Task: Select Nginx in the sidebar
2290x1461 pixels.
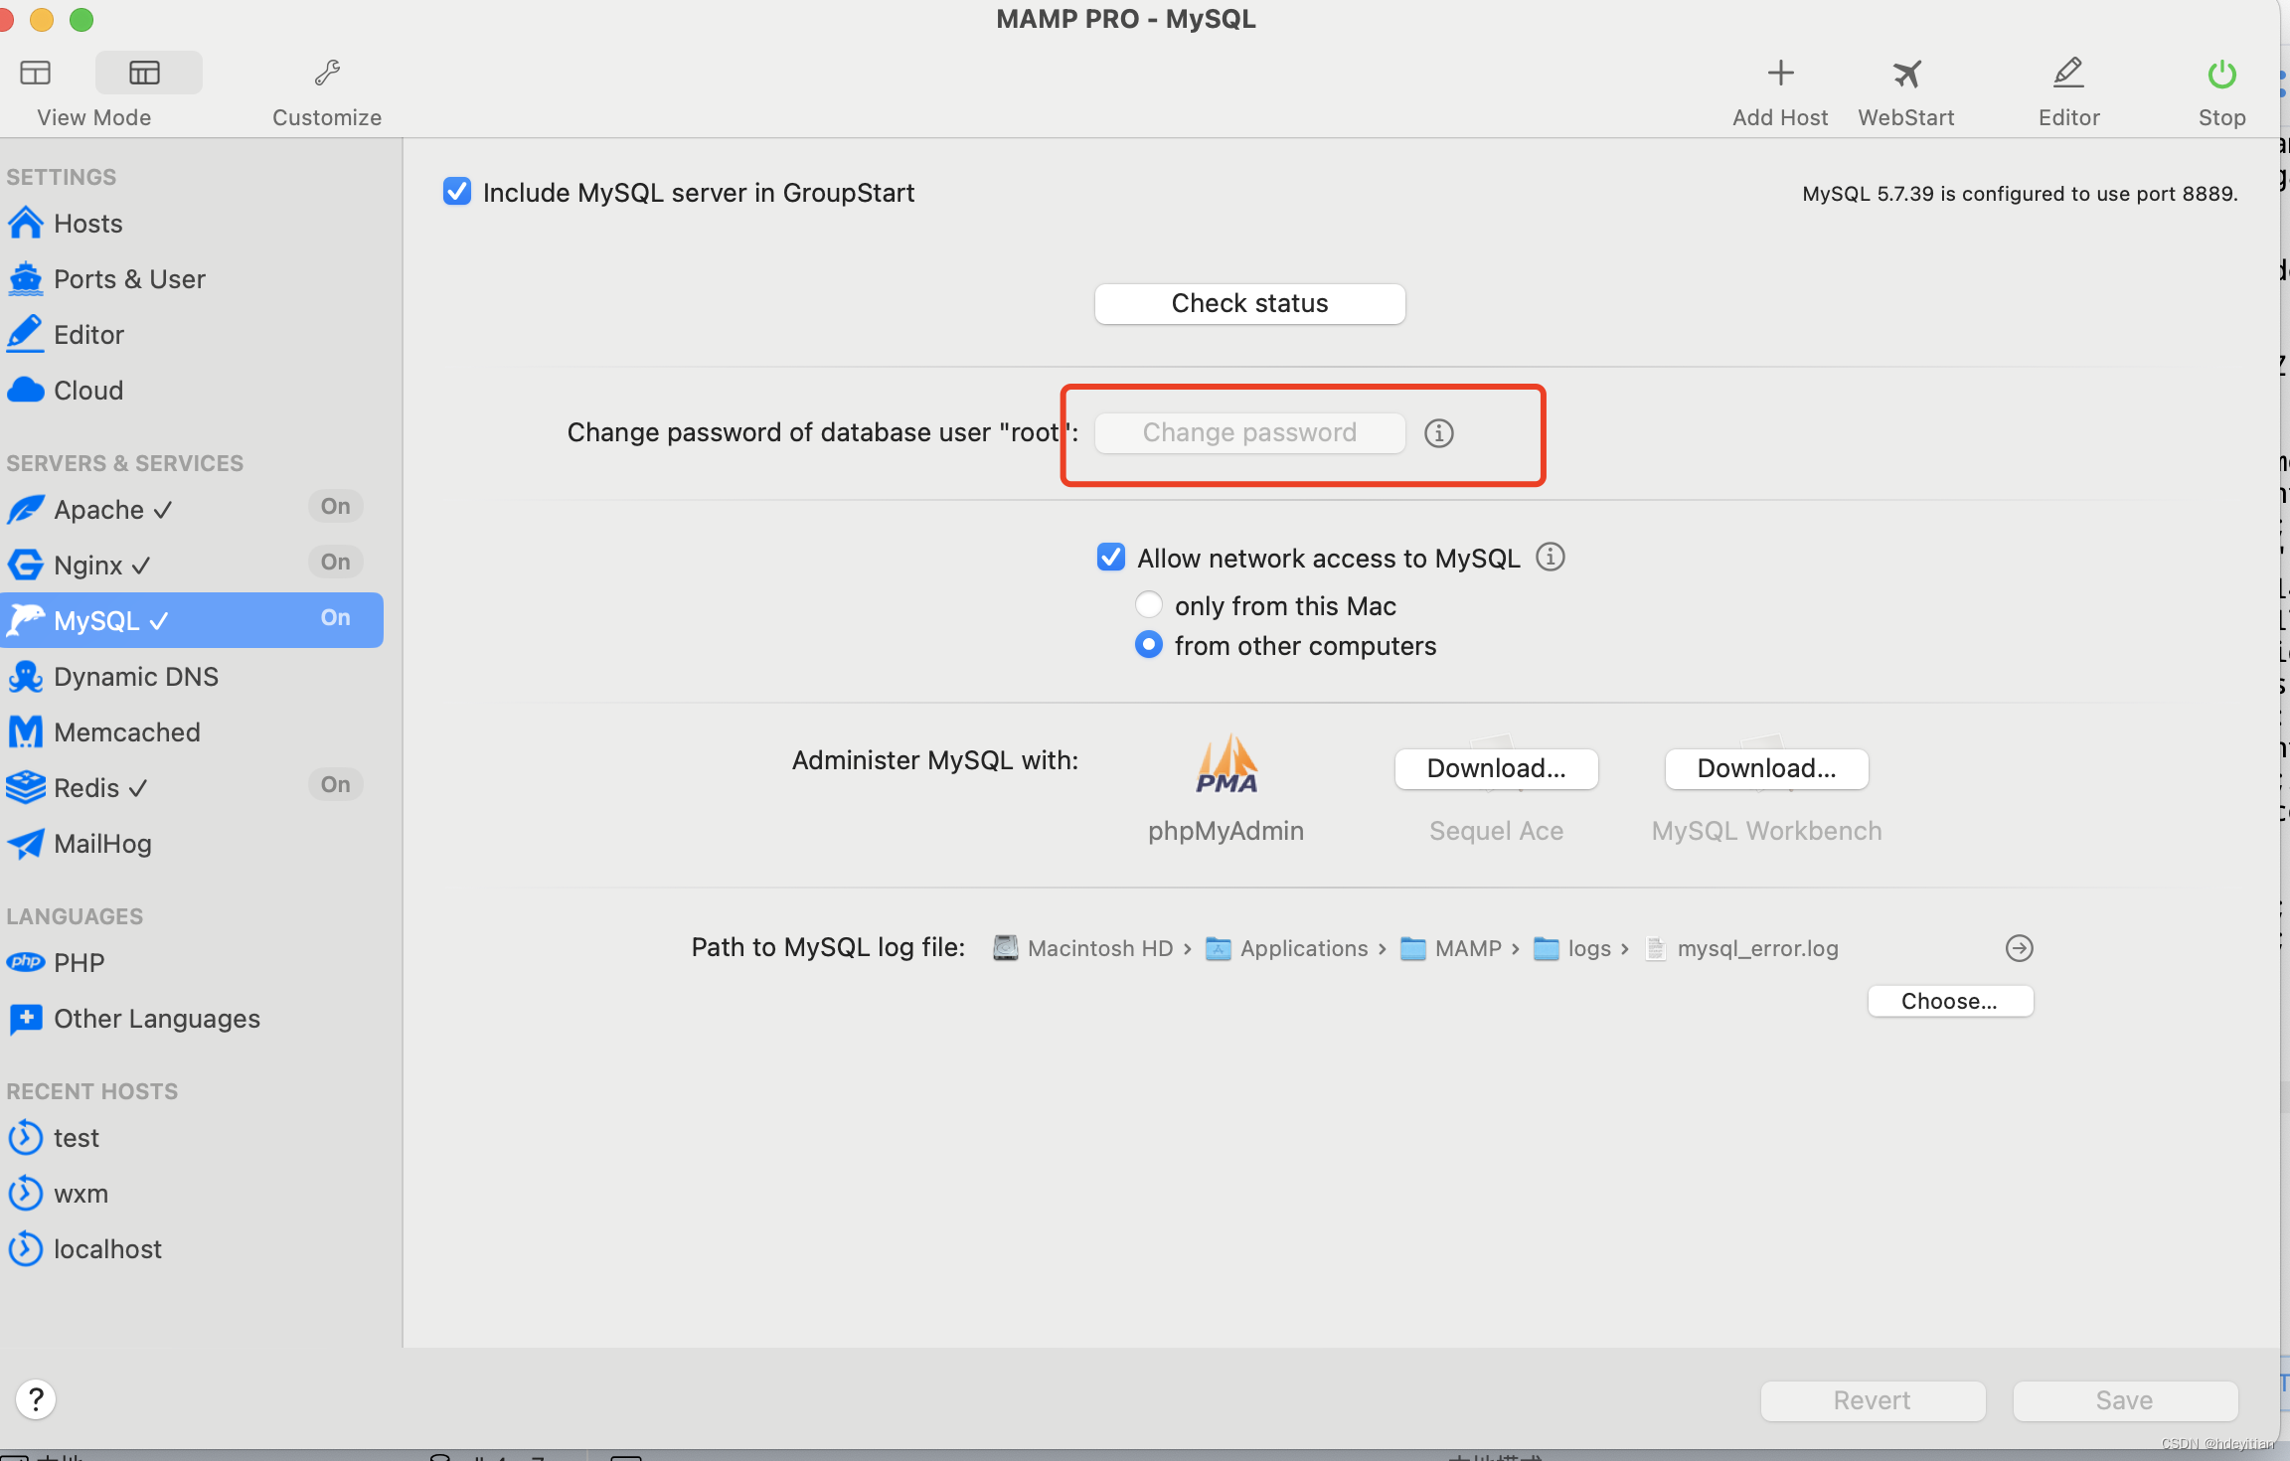Action: (89, 566)
